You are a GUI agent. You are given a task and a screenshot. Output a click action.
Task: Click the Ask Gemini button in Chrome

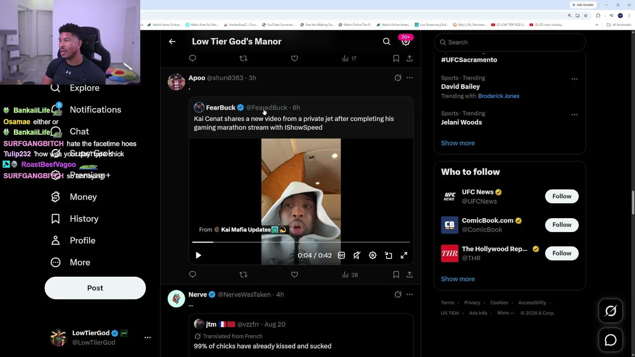pyautogui.click(x=583, y=5)
